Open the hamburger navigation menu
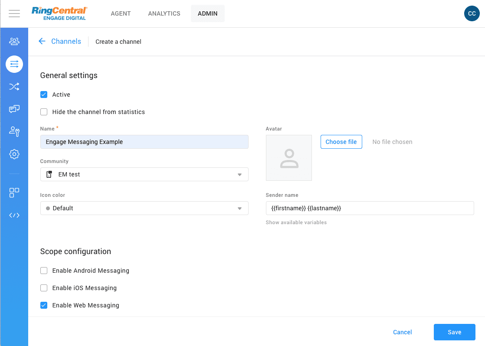This screenshot has width=485, height=346. [14, 13]
